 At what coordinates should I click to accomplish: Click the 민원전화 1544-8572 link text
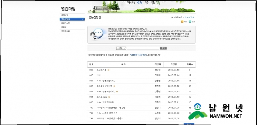(138, 55)
